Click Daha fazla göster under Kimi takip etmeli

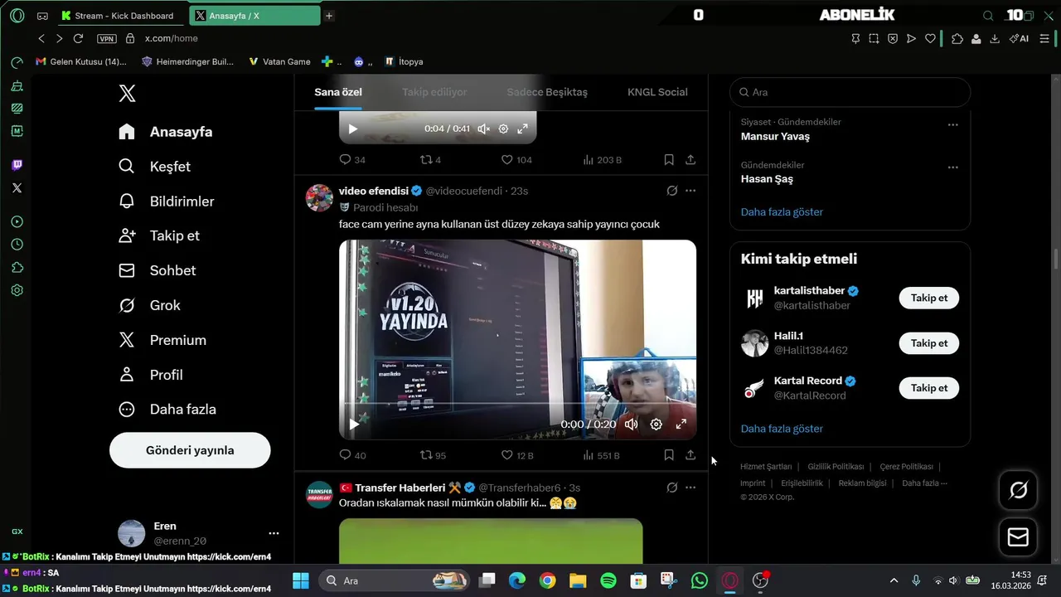782,429
